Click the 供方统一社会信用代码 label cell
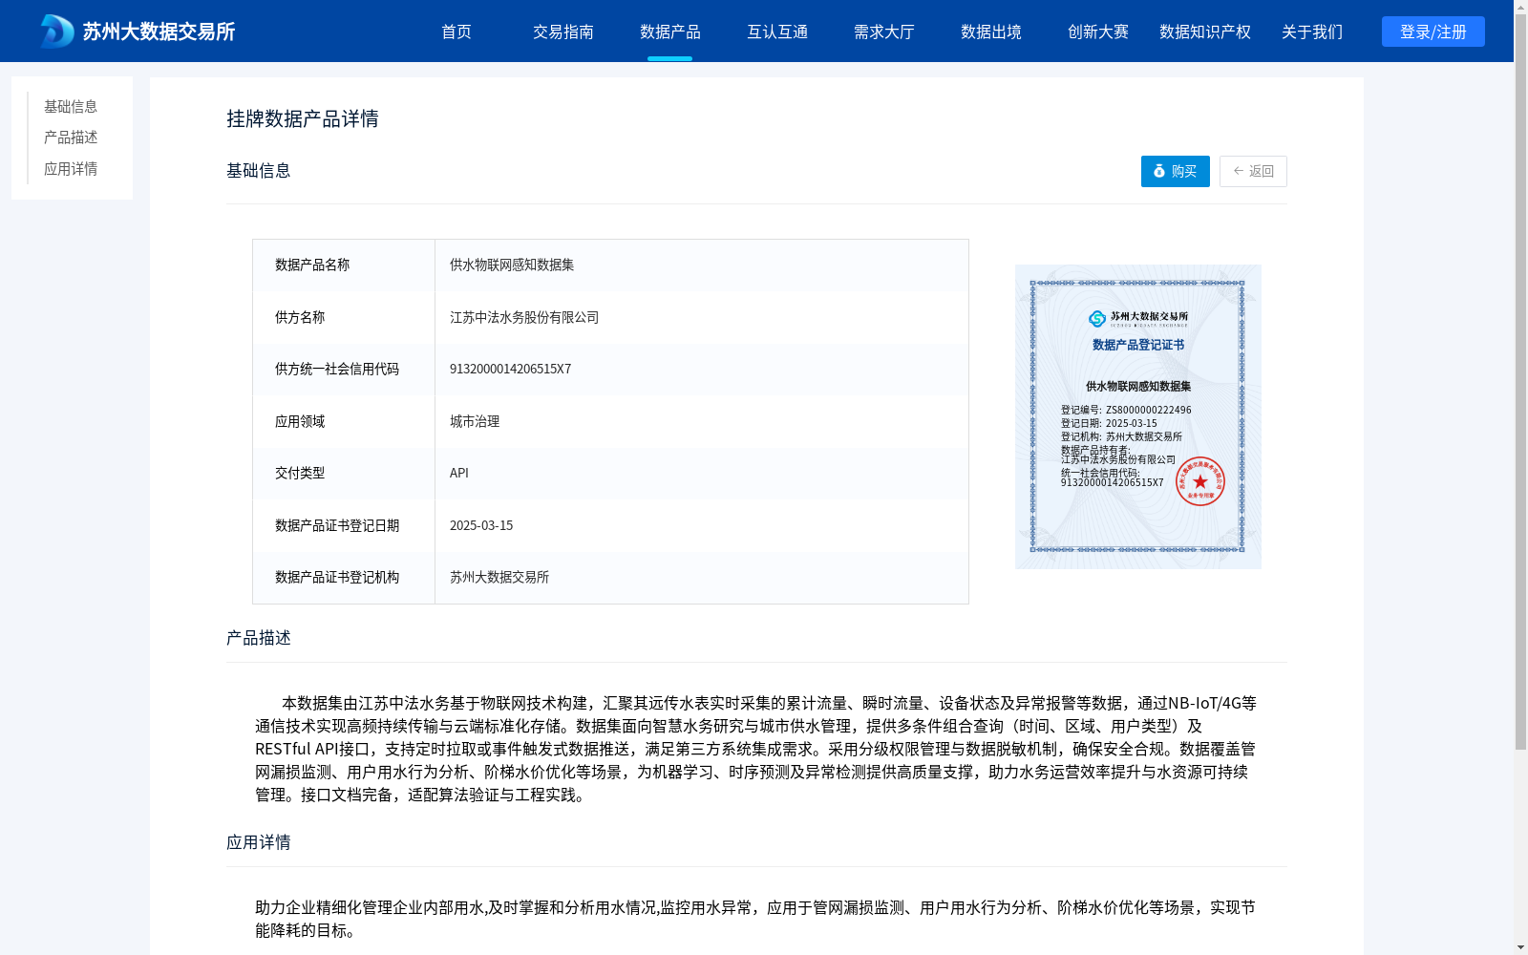Screen dimensions: 1528x955 point(344,369)
